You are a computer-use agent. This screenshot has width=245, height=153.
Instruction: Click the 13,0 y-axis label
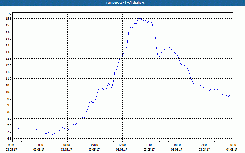pyautogui.click(x=9, y=52)
